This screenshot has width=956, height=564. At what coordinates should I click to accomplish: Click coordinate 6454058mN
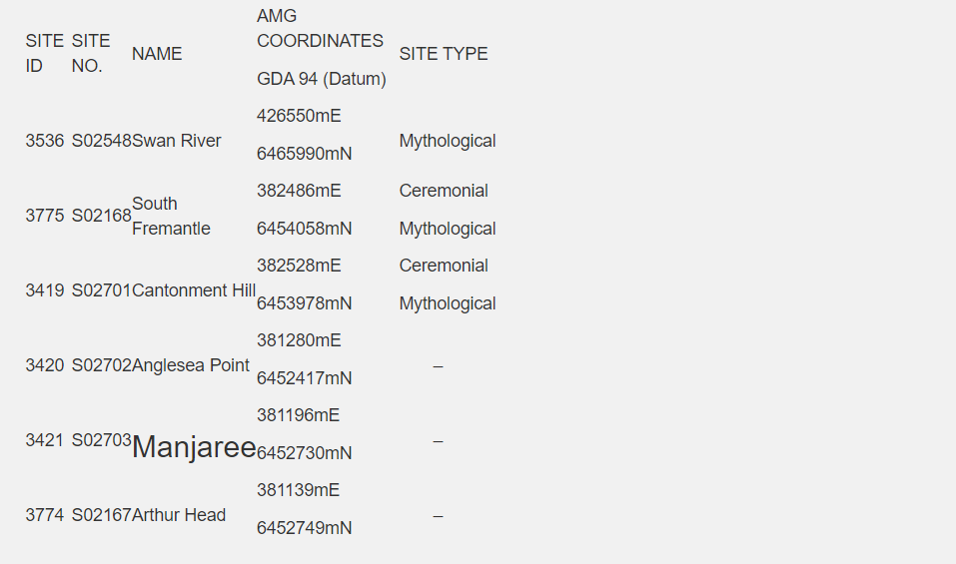(x=305, y=229)
